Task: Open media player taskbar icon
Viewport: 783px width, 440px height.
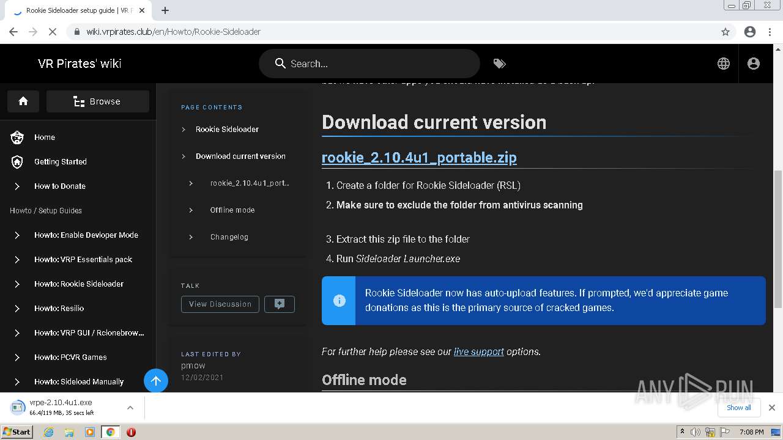Action: 89,432
